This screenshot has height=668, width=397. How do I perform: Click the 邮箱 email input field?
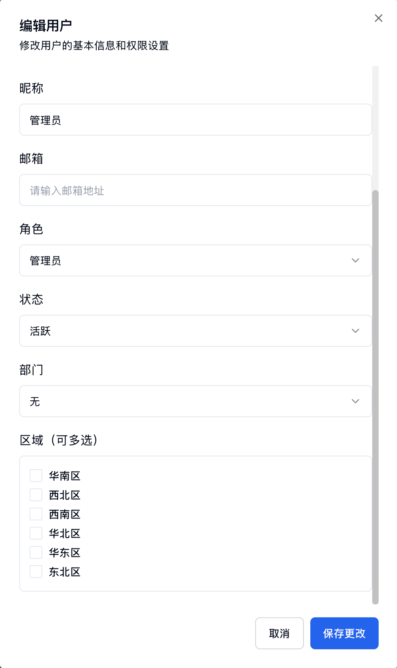tap(196, 190)
